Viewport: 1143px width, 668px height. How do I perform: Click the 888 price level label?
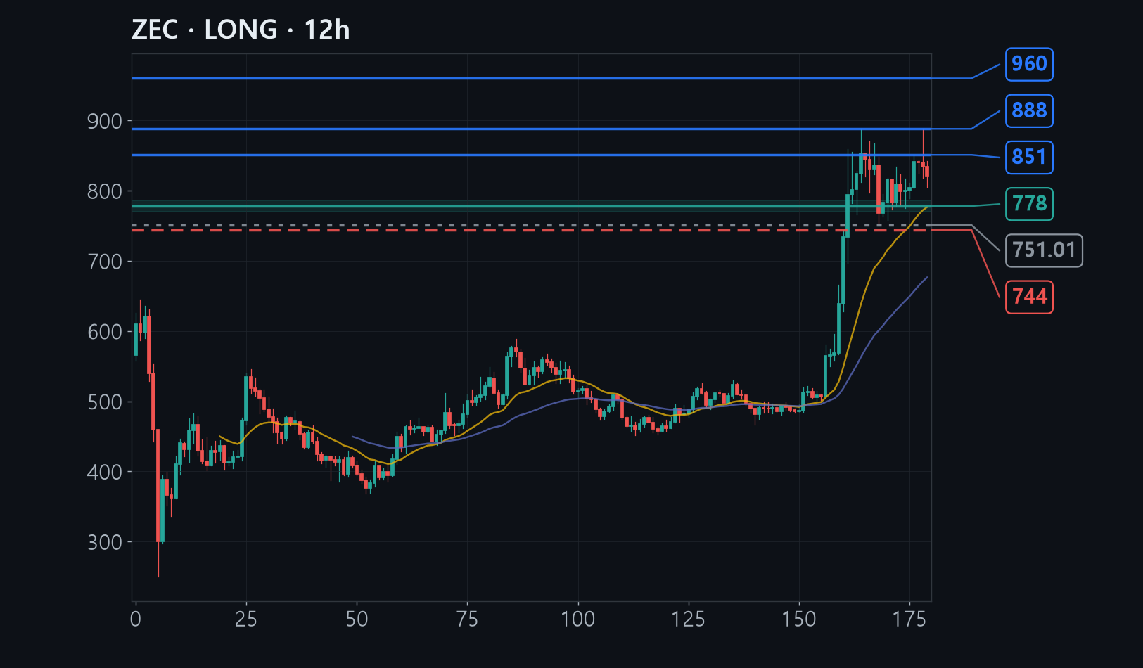click(x=1029, y=110)
